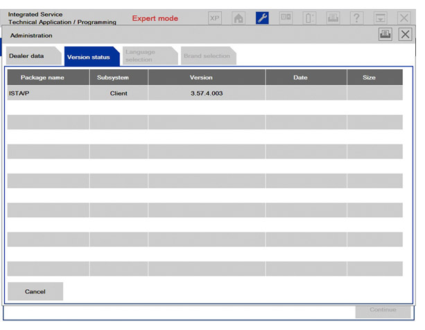Click the minimize-window icon in top toolbar
Viewport: 425px width, 330px height.
pyautogui.click(x=380, y=18)
